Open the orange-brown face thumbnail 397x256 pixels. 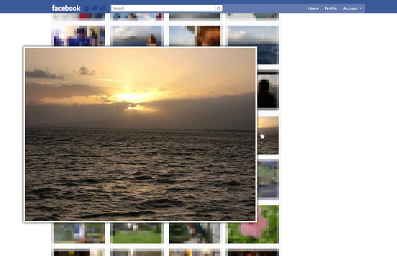(195, 36)
